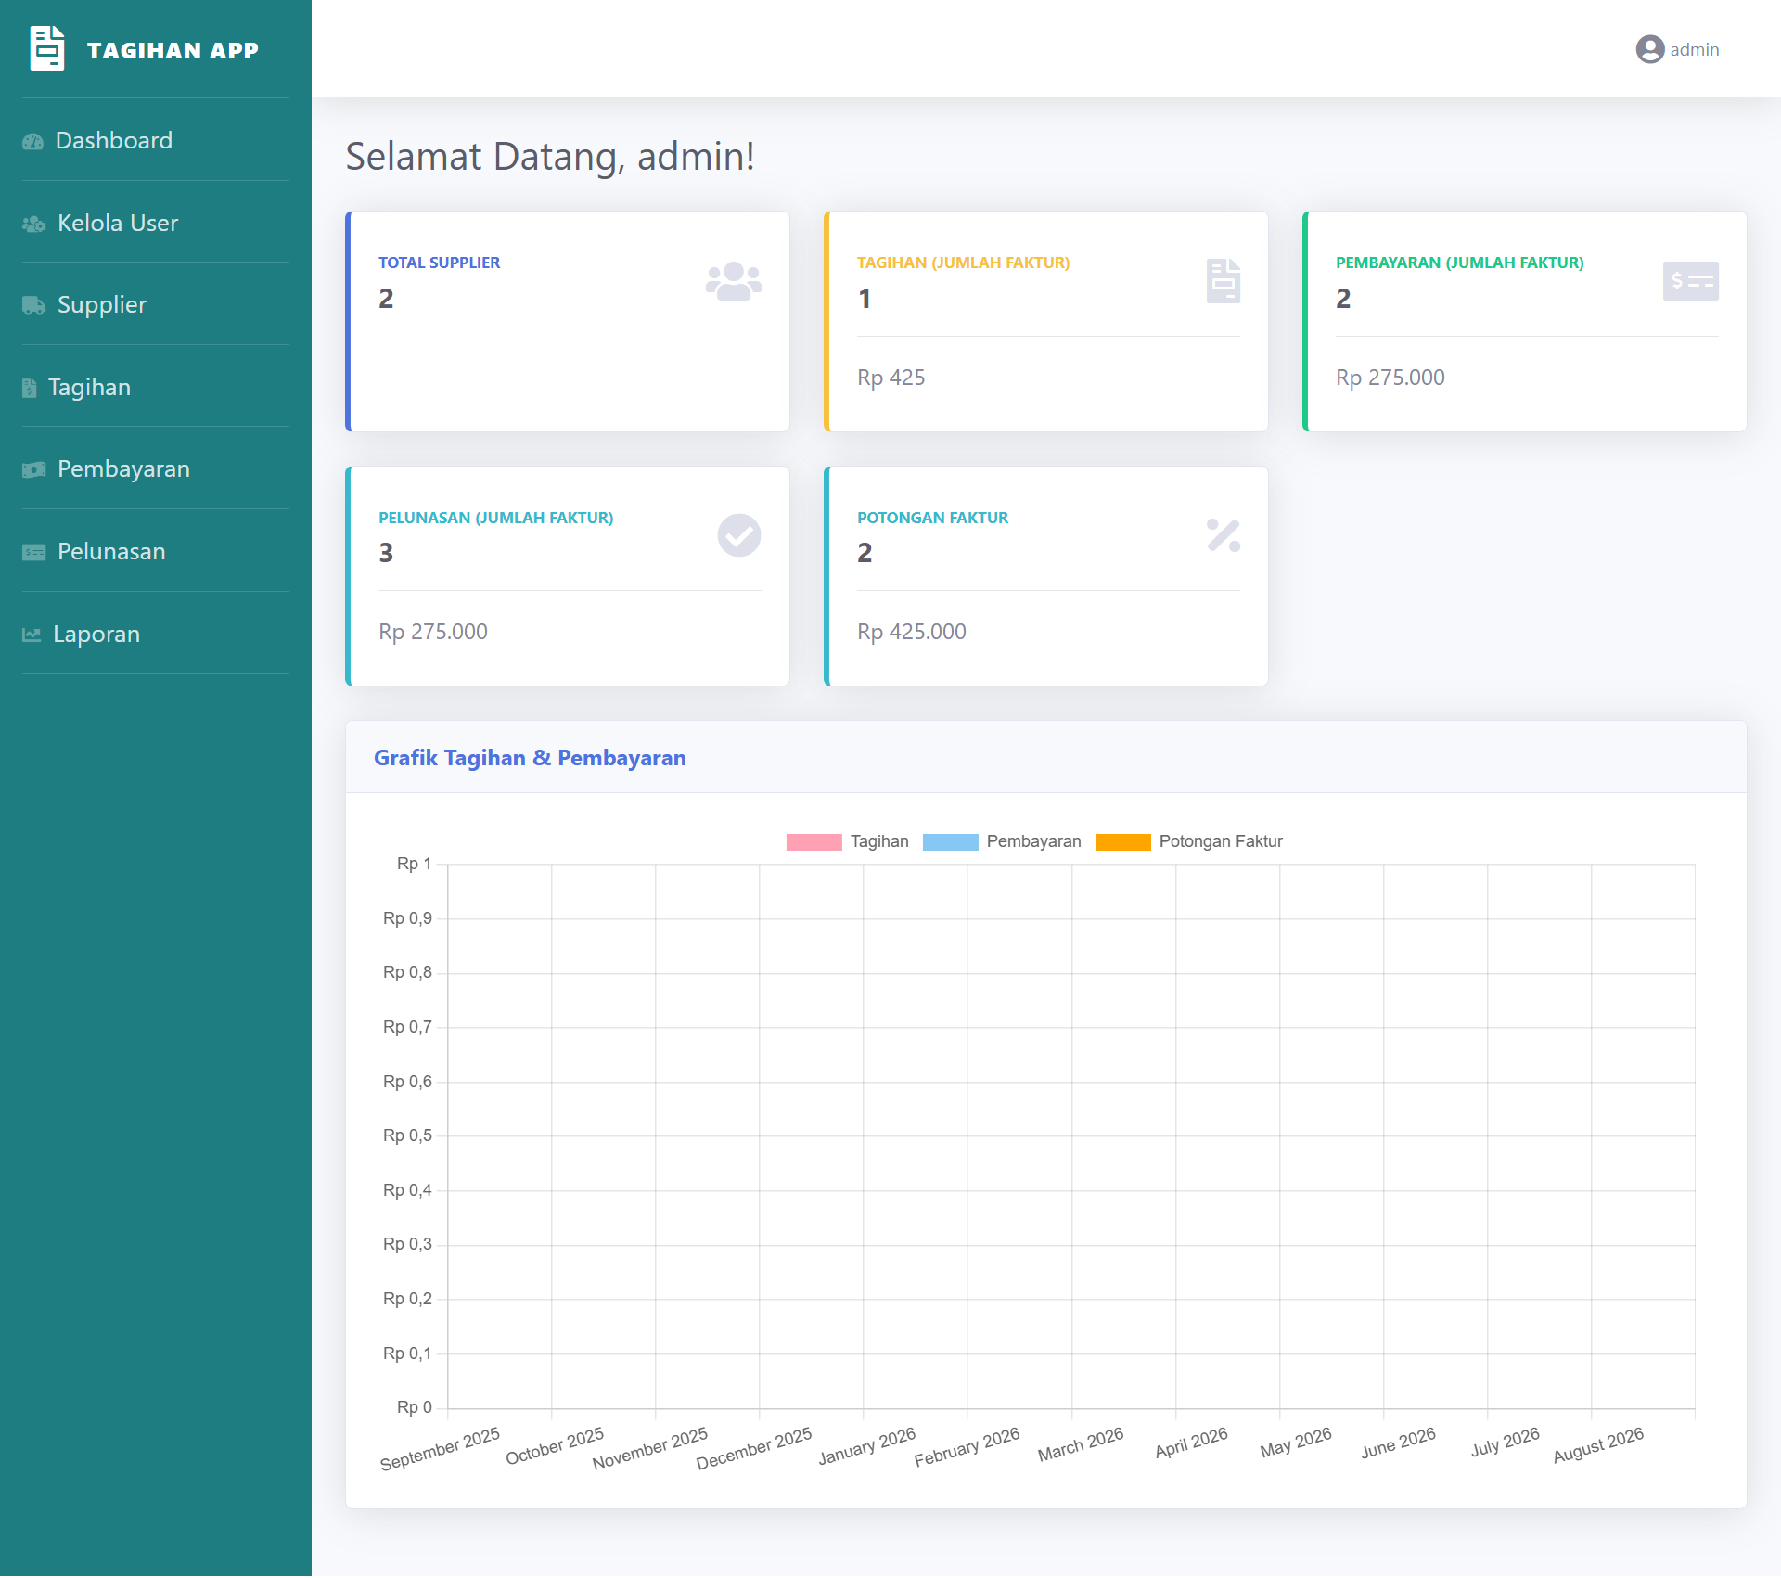Click the admin user avatar icon
Screen dimensions: 1781x1578
(1649, 49)
